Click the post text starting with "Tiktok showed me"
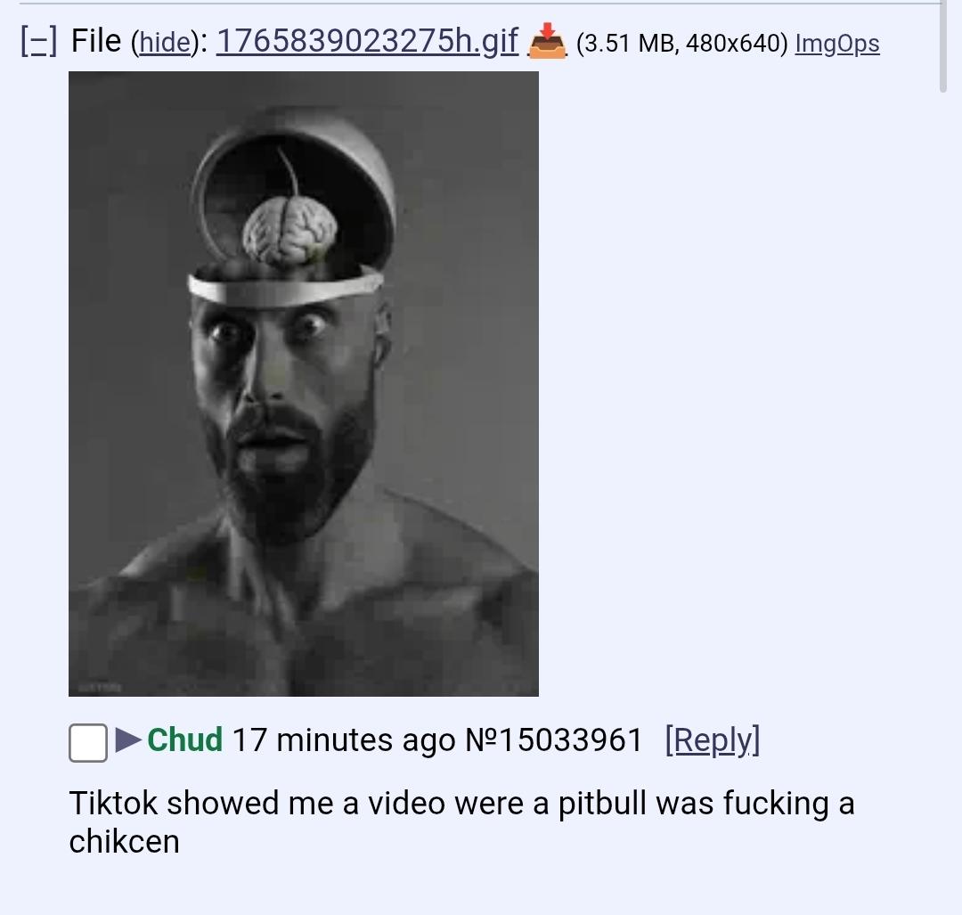The image size is (962, 915). 461,821
